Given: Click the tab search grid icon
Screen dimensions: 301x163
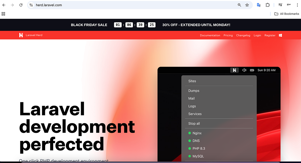Looking at the screenshot, I should tap(3, 14).
